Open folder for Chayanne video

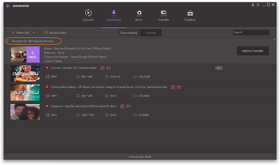pyautogui.click(x=128, y=106)
